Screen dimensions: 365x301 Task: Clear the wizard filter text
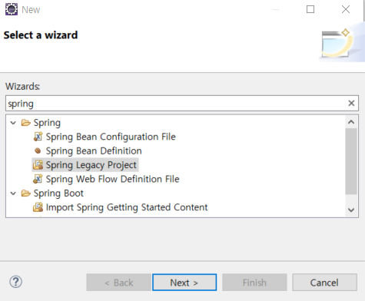pyautogui.click(x=351, y=103)
